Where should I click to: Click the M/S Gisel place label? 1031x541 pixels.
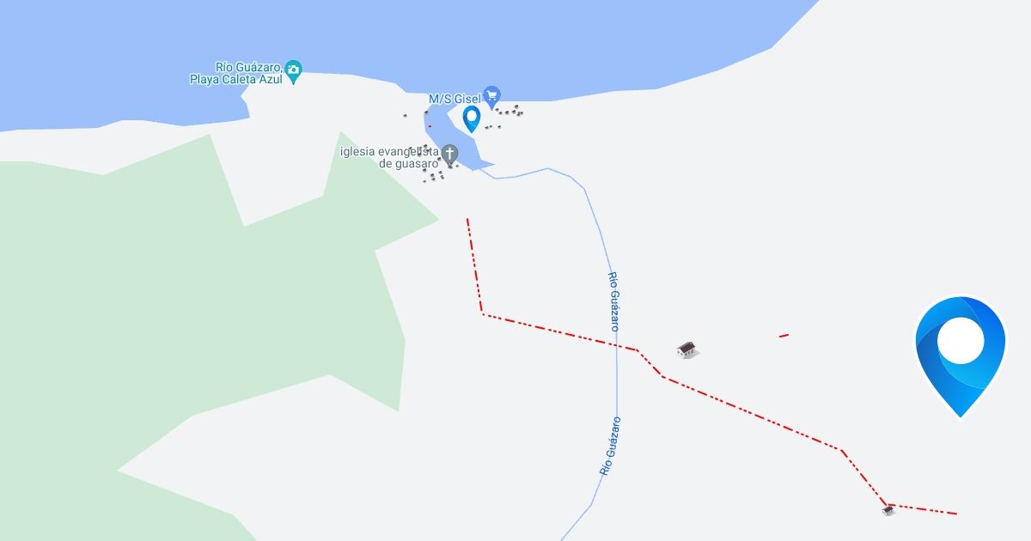pyautogui.click(x=454, y=99)
